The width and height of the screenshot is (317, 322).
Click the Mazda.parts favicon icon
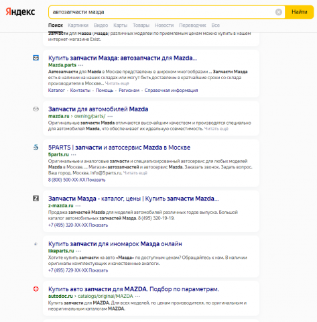click(x=36, y=58)
